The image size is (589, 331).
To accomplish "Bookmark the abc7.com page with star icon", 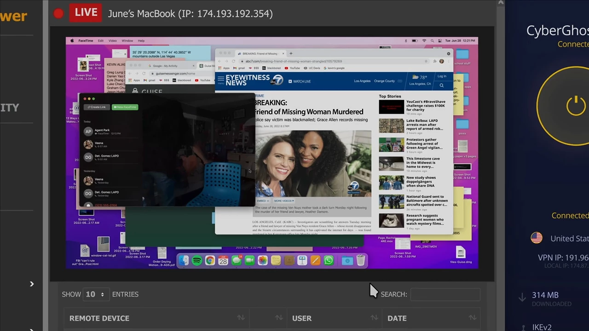I will (427, 61).
